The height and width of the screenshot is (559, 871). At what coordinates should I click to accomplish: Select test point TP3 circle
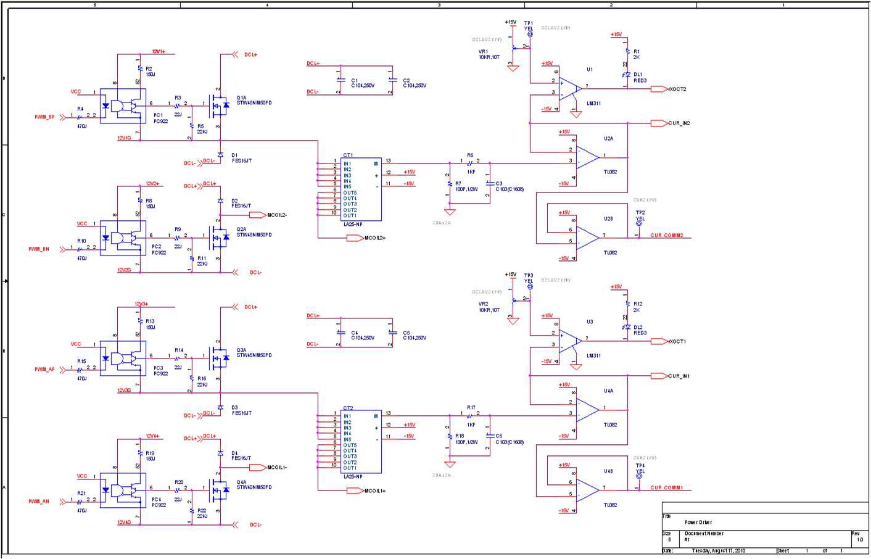pos(530,287)
